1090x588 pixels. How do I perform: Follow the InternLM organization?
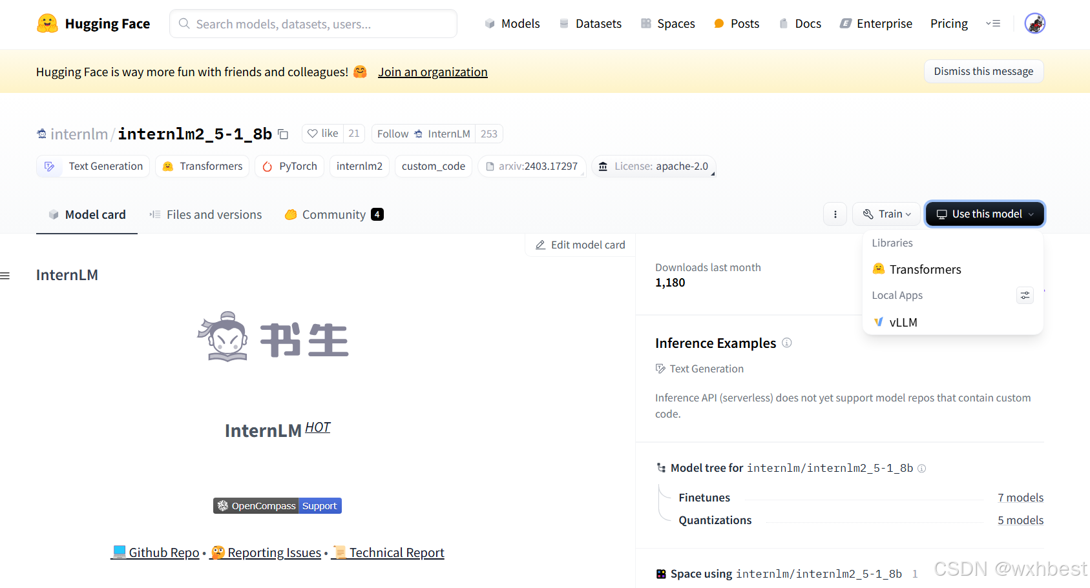[x=424, y=134]
